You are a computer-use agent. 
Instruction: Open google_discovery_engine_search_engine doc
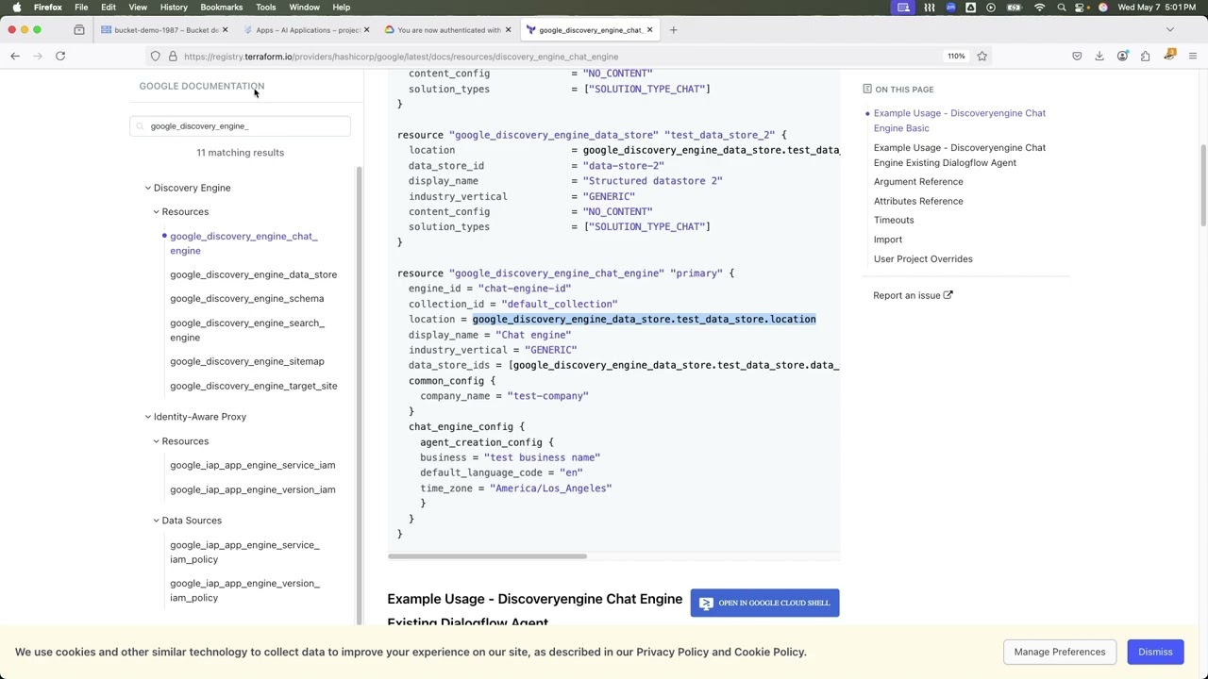[246, 330]
